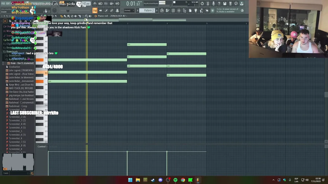Toggle typing keyboard to piano (orange button)
Viewport: 328px width, 184px height.
[95, 10]
